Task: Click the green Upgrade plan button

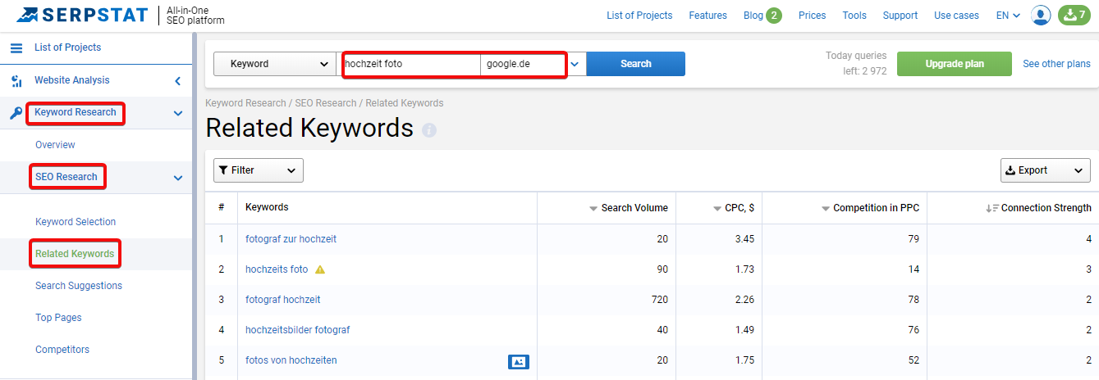Action: (x=955, y=64)
